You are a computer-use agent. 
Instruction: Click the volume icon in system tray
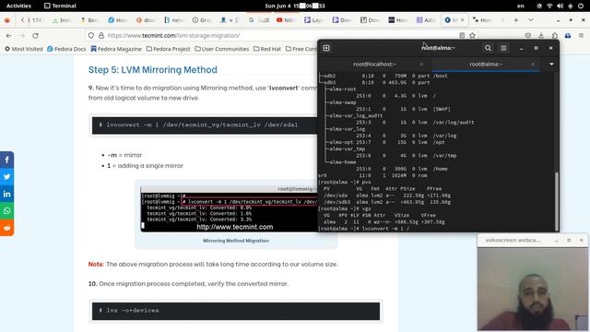pos(560,6)
